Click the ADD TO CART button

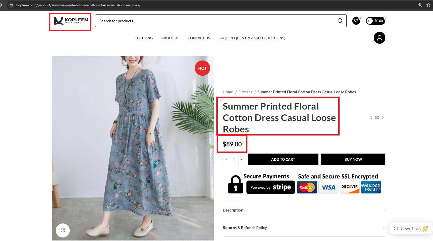[283, 159]
